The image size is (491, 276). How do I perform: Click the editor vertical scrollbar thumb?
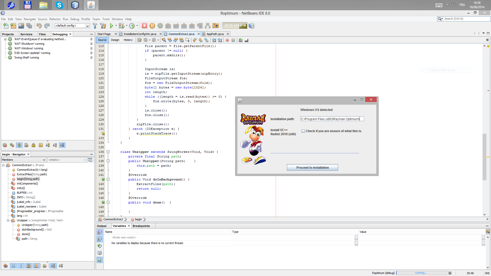(484, 157)
